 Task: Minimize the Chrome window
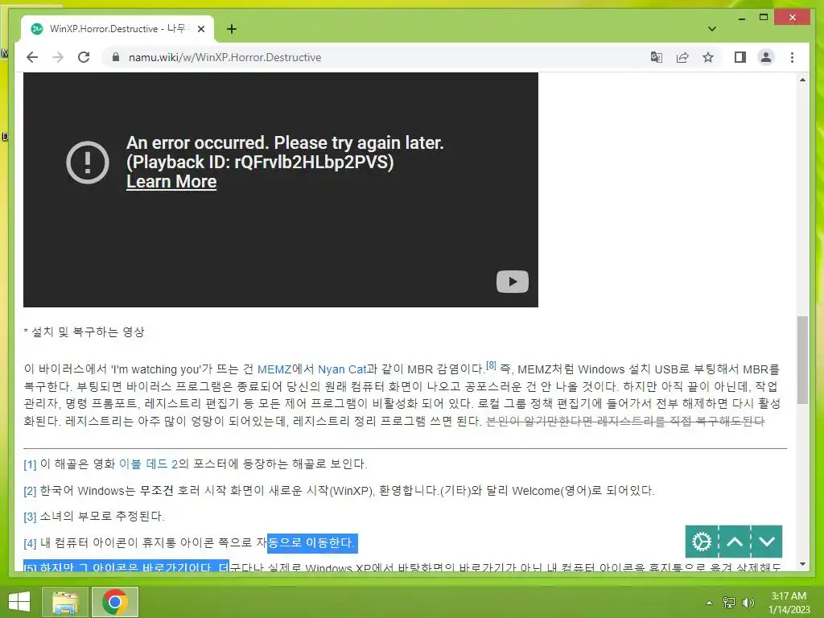741,18
